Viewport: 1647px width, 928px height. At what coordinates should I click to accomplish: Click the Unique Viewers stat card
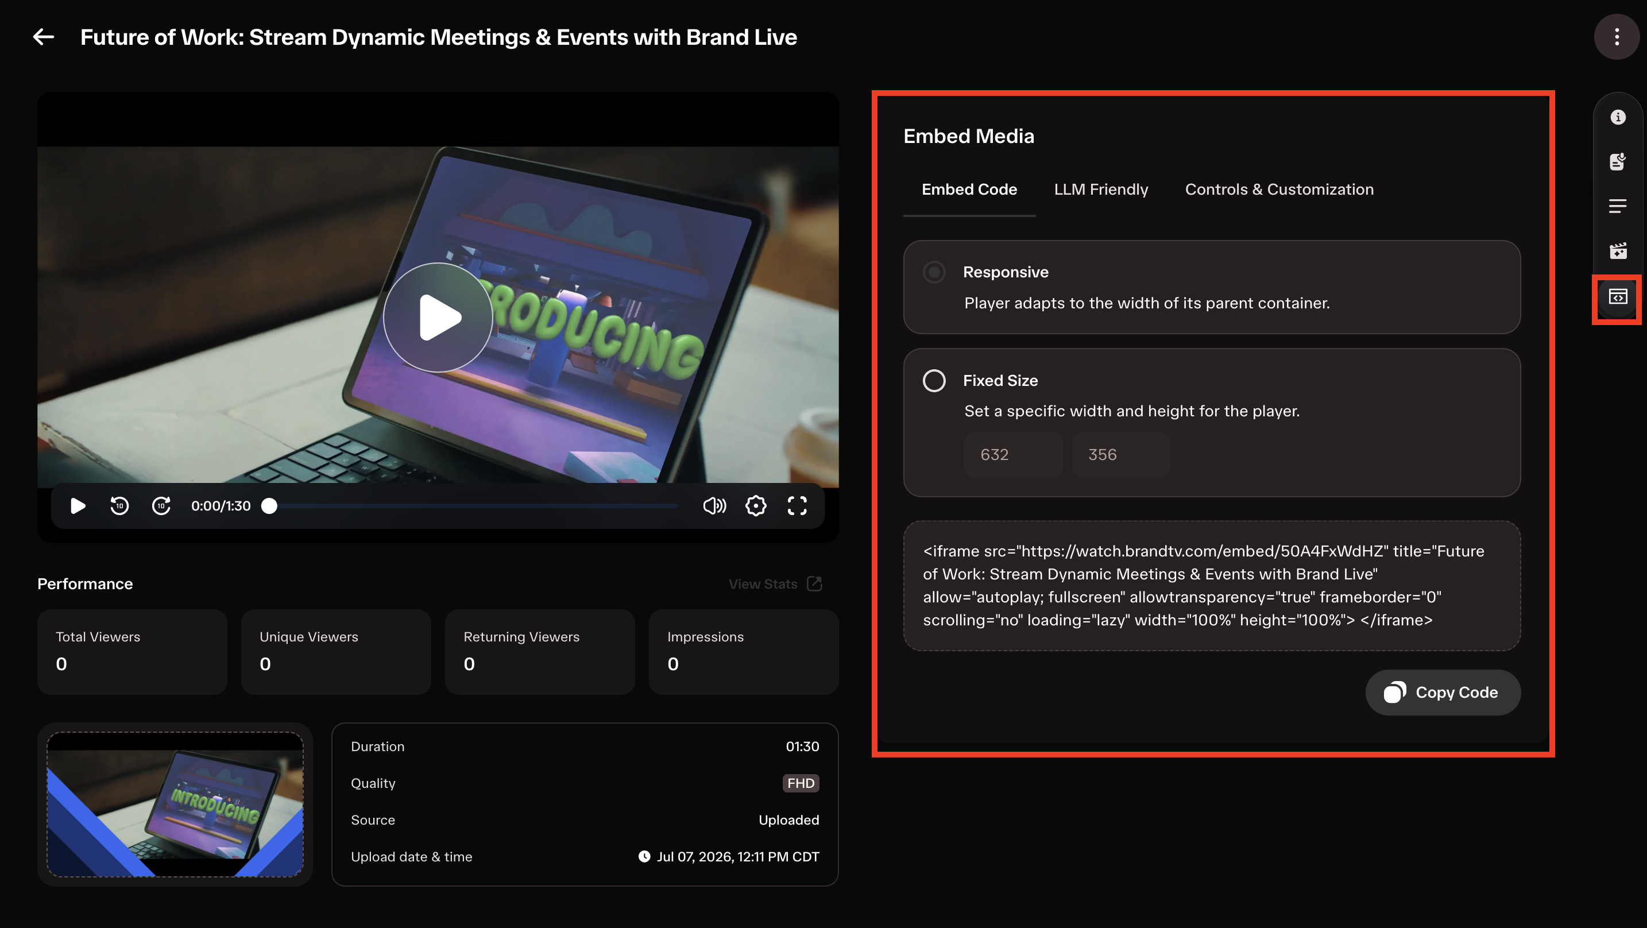[x=337, y=652]
